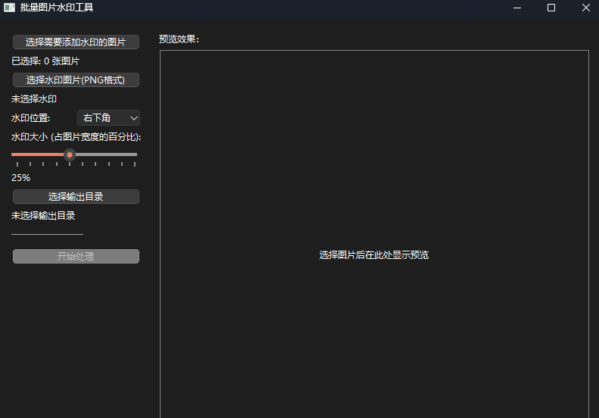This screenshot has width=599, height=418.
Task: Click the app icon in title bar
Action: coord(9,8)
